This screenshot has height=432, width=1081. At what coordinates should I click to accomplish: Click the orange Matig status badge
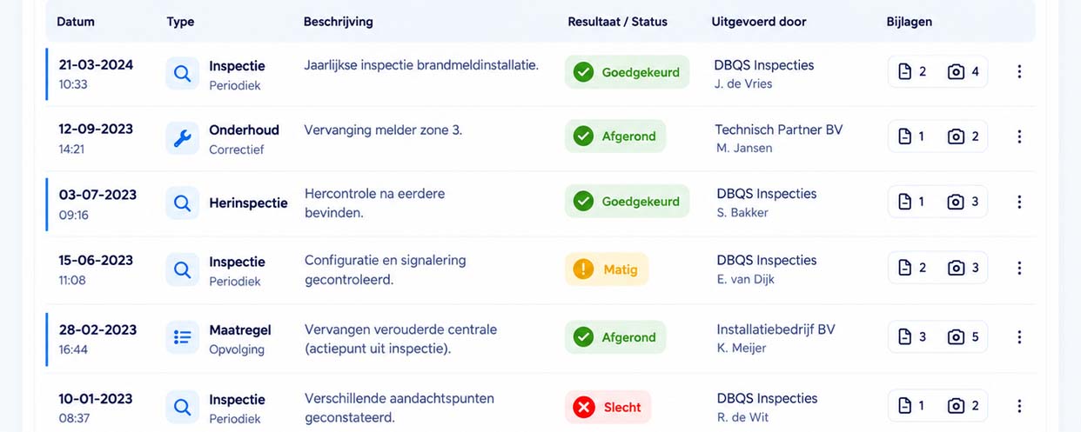coord(607,269)
